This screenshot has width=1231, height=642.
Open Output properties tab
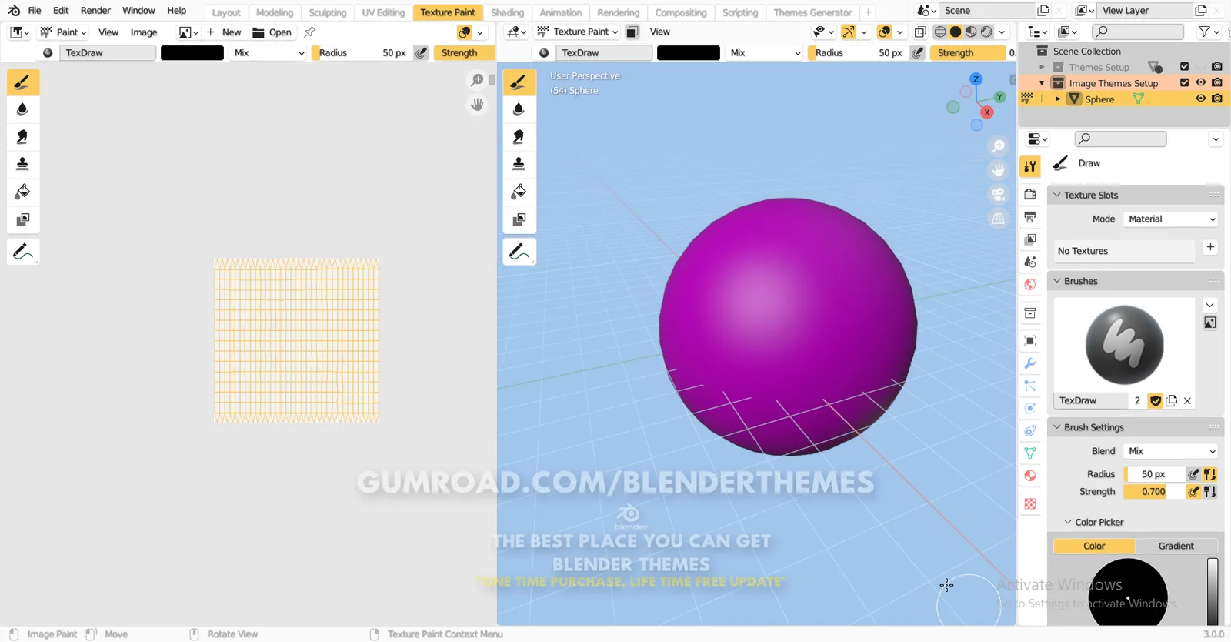[x=1030, y=217]
